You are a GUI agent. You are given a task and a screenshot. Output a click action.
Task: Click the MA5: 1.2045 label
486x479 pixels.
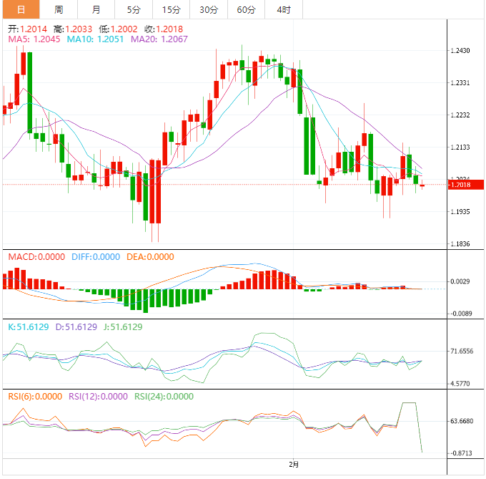coord(34,39)
